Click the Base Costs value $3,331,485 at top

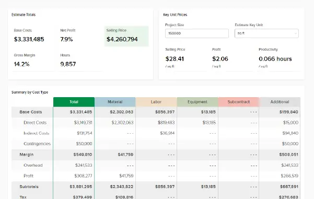[29, 39]
